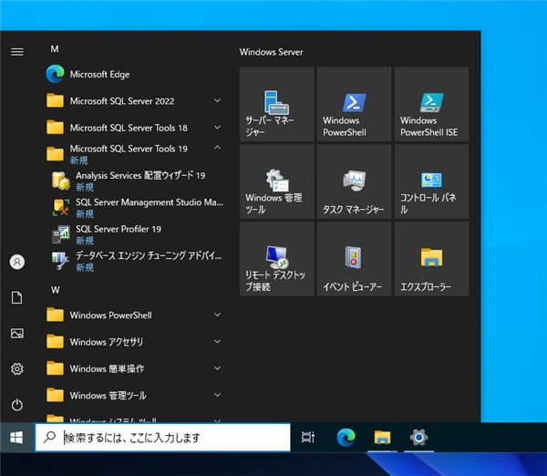Open the Server Manager tile

277,104
